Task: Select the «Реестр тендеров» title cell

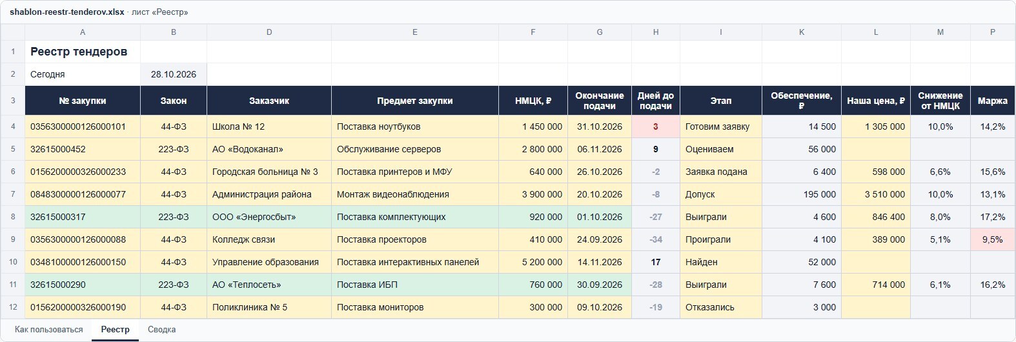Action: pos(83,52)
